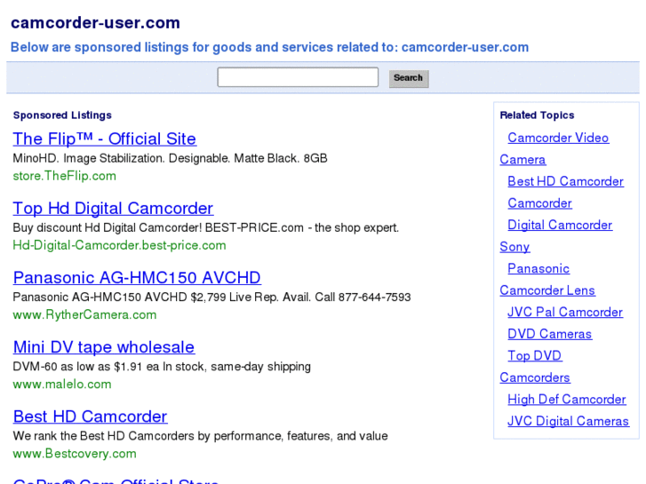Select JVC Digital Cameras related topic
Image resolution: width=646 pixels, height=484 pixels.
coord(568,421)
